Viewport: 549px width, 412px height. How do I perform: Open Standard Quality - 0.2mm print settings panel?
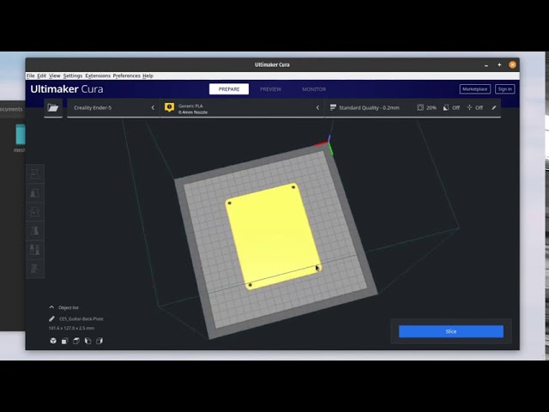pyautogui.click(x=413, y=107)
